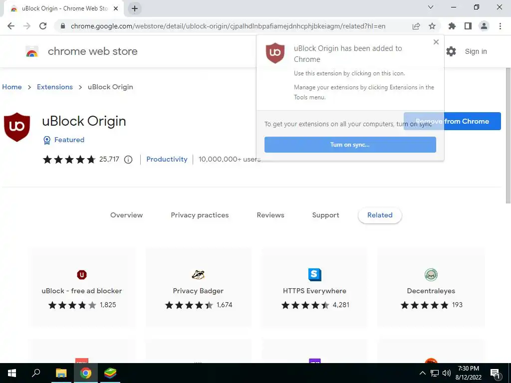This screenshot has height=383, width=511.
Task: Click uBlock Origin shield logo on page
Action: (17, 127)
